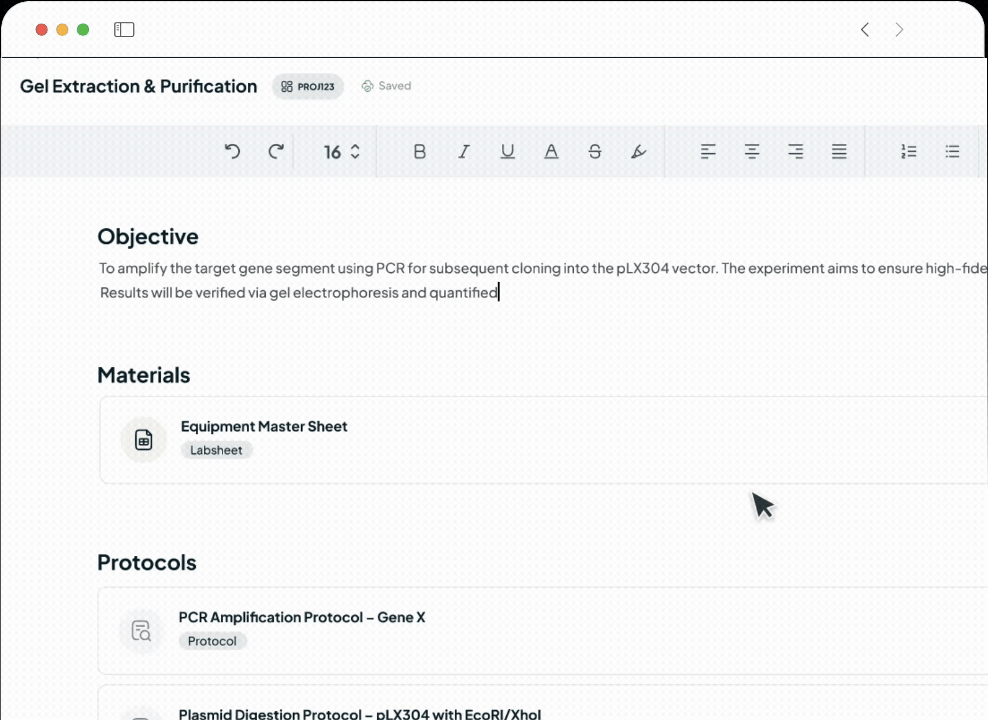Viewport: 988px width, 720px height.
Task: Open the PROJ123 project tag
Action: point(308,87)
